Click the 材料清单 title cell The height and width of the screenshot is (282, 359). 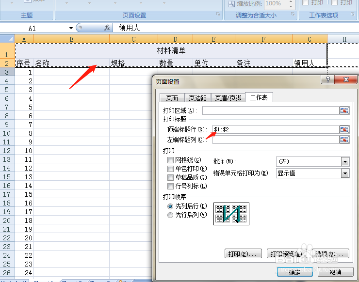(x=171, y=51)
